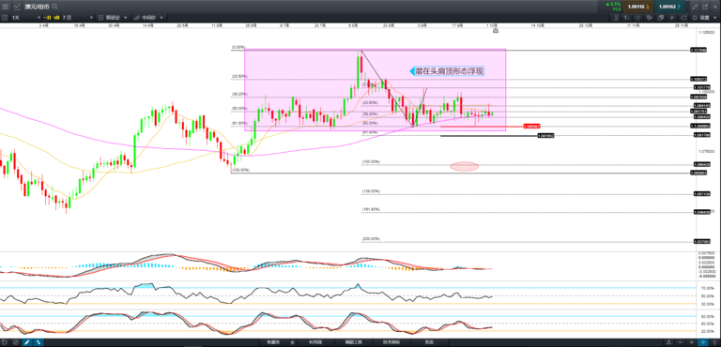Click the gear settings icon
721x347 pixels.
point(695,18)
